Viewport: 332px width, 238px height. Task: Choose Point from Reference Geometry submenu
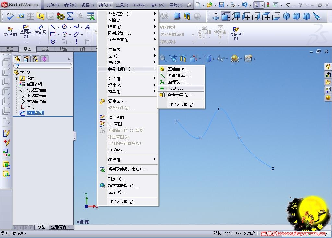(x=181, y=88)
